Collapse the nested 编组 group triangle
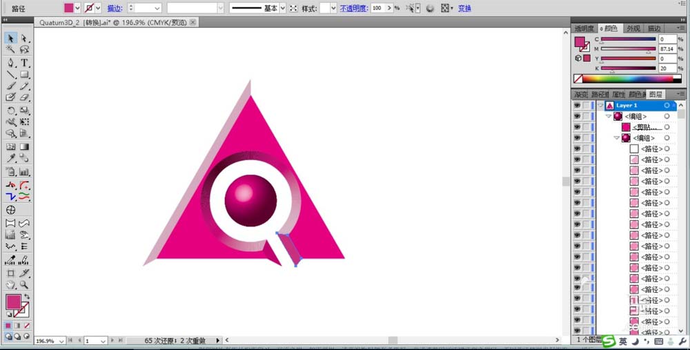This screenshot has width=690, height=350. [x=616, y=138]
